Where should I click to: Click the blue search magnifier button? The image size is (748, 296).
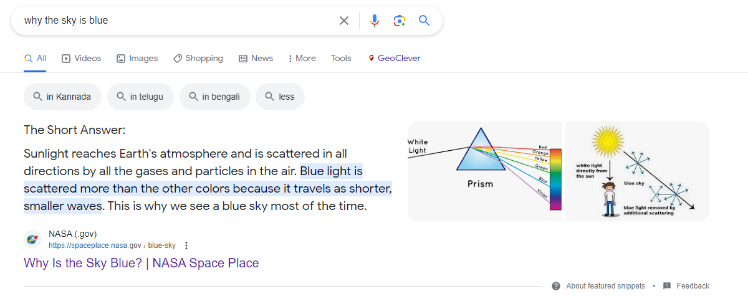424,21
